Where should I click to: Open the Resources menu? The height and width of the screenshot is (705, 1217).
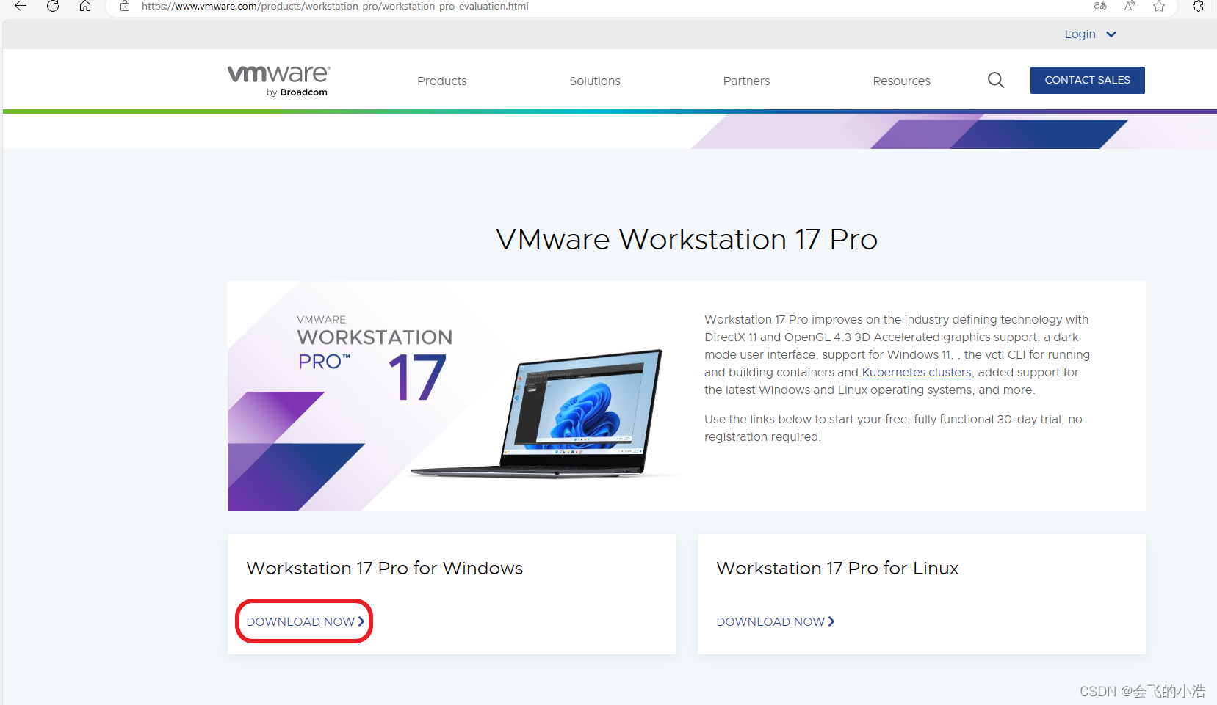point(901,81)
